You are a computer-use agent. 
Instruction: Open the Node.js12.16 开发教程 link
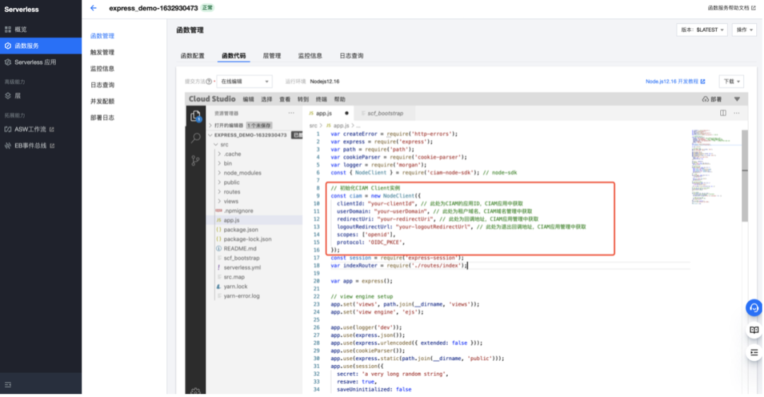pyautogui.click(x=675, y=81)
